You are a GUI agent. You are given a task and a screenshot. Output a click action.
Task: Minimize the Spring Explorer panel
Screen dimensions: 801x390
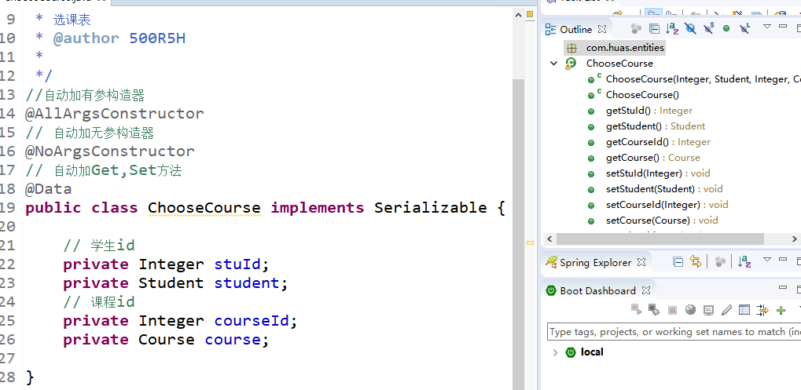point(783,259)
